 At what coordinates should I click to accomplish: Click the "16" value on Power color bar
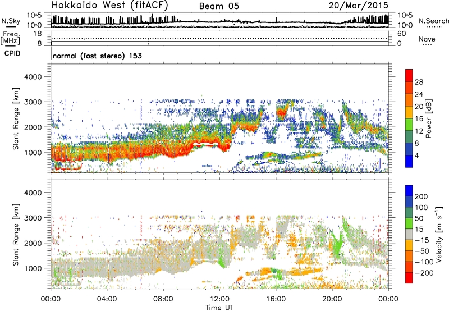click(x=419, y=119)
